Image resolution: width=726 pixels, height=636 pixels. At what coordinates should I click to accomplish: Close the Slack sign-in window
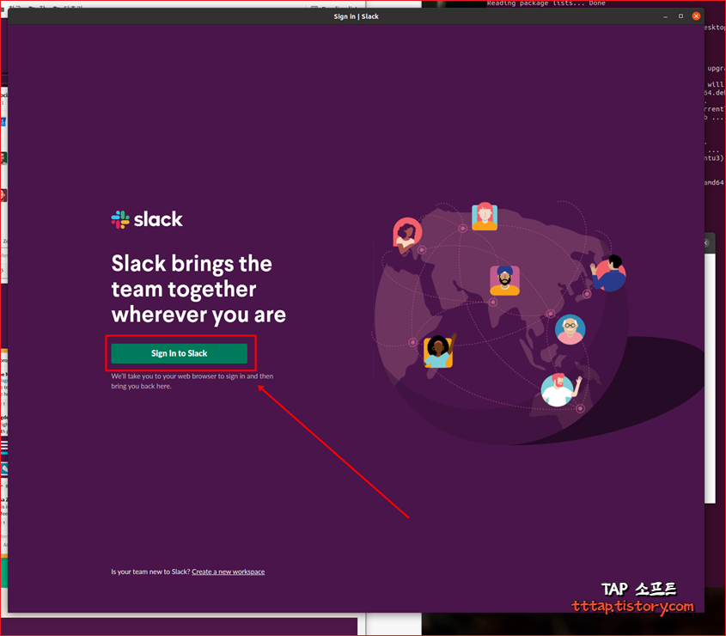click(x=696, y=16)
